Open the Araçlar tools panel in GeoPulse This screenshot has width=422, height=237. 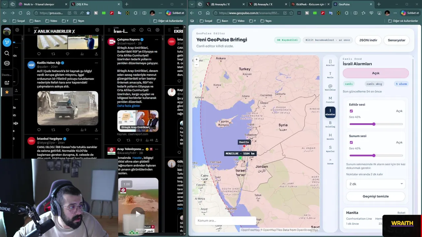(330, 63)
